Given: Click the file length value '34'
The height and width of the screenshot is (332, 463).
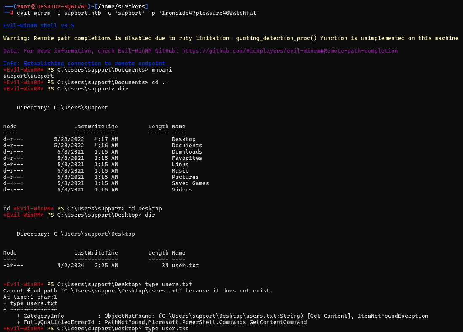Looking at the screenshot, I should click(x=165, y=266).
